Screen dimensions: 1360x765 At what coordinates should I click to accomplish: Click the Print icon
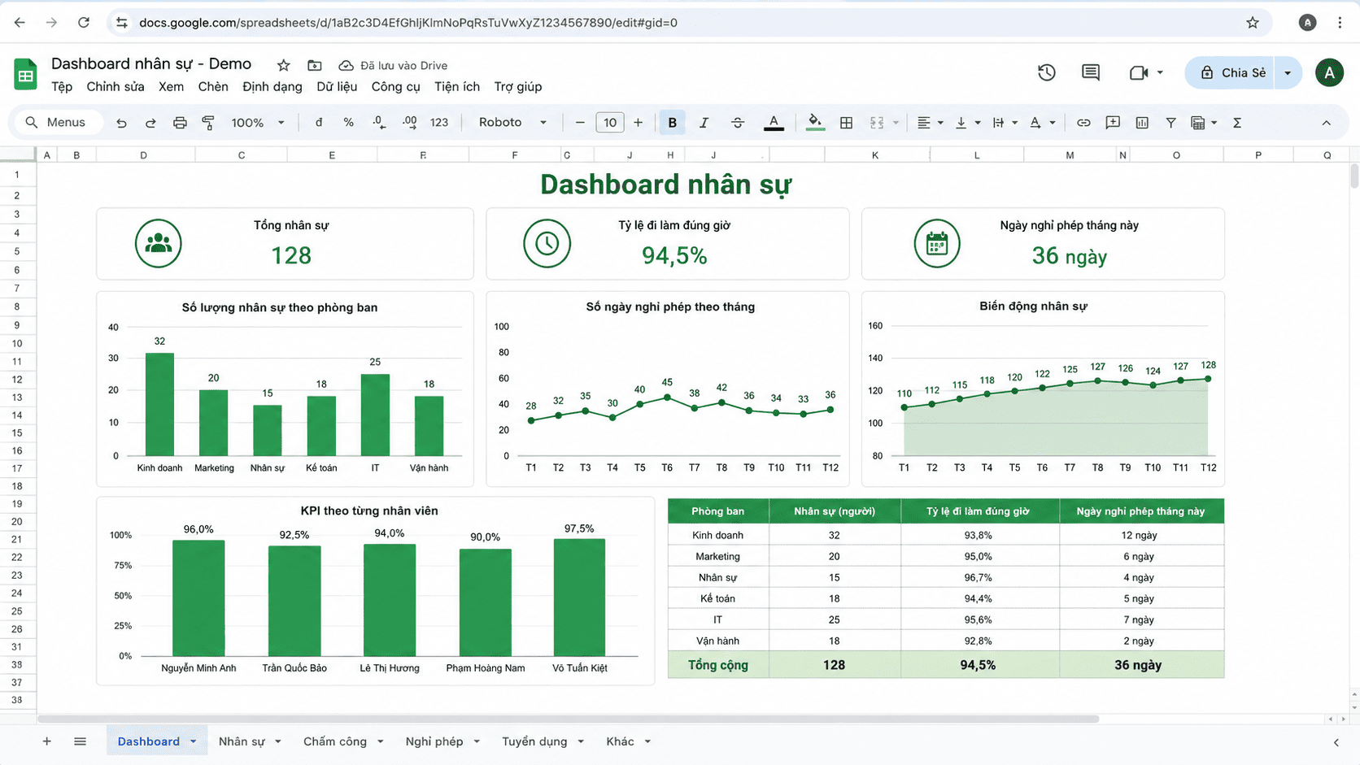(x=180, y=123)
